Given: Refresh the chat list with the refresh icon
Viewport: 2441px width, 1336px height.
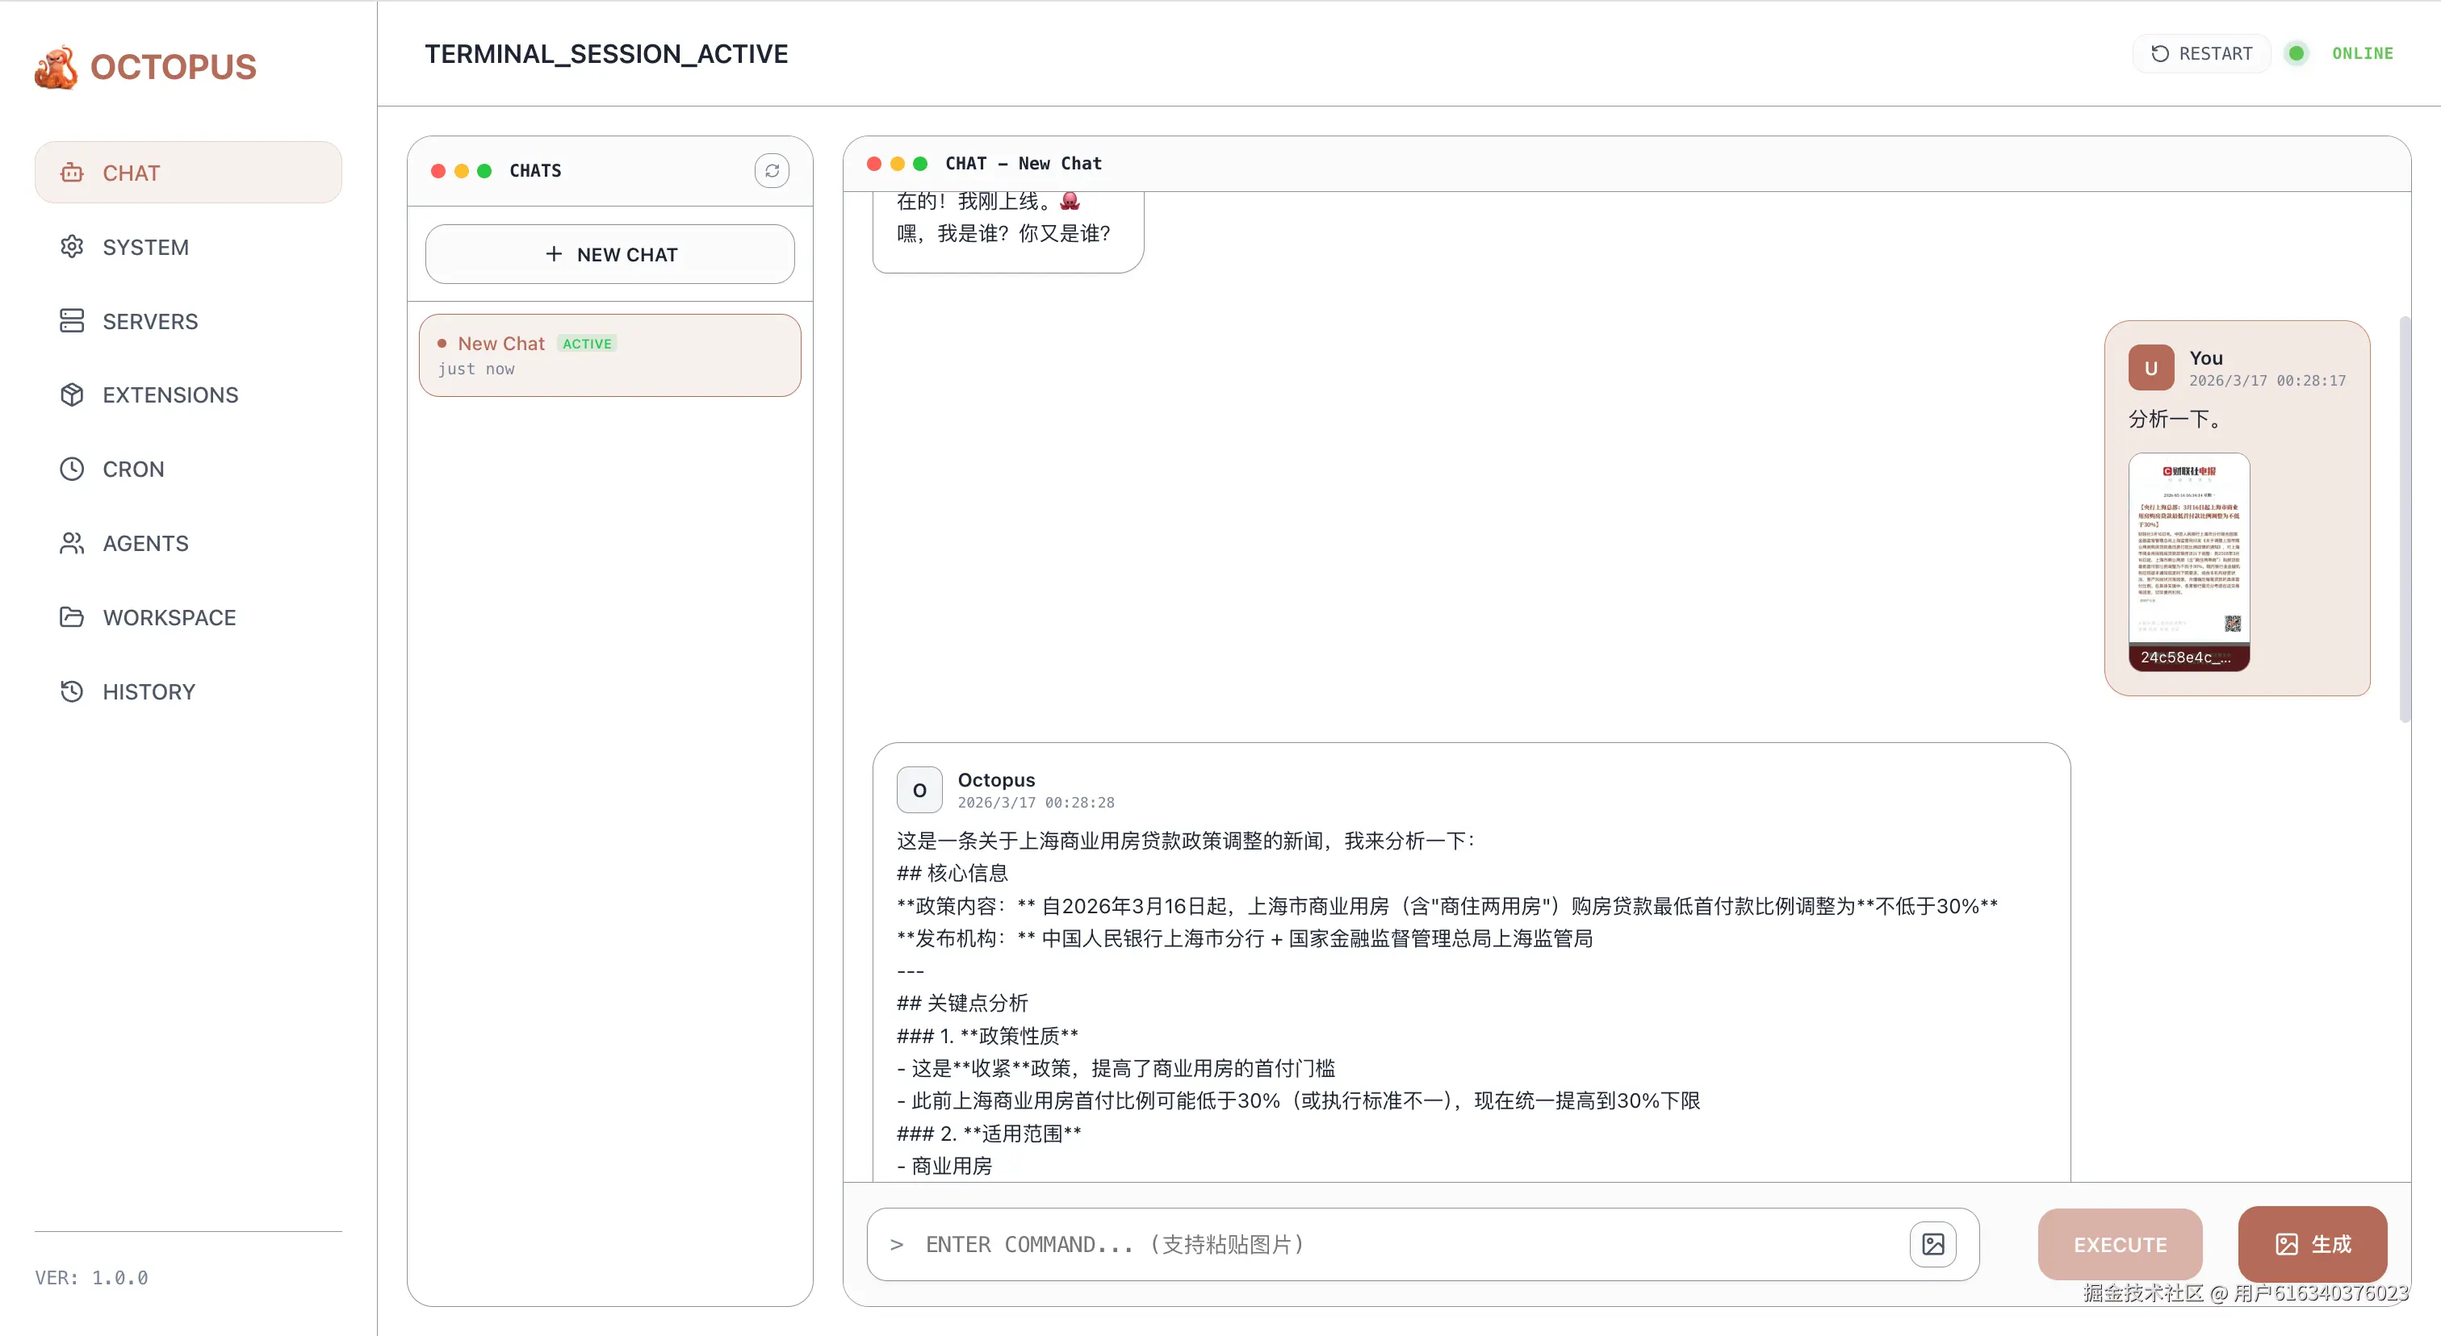Looking at the screenshot, I should (772, 170).
